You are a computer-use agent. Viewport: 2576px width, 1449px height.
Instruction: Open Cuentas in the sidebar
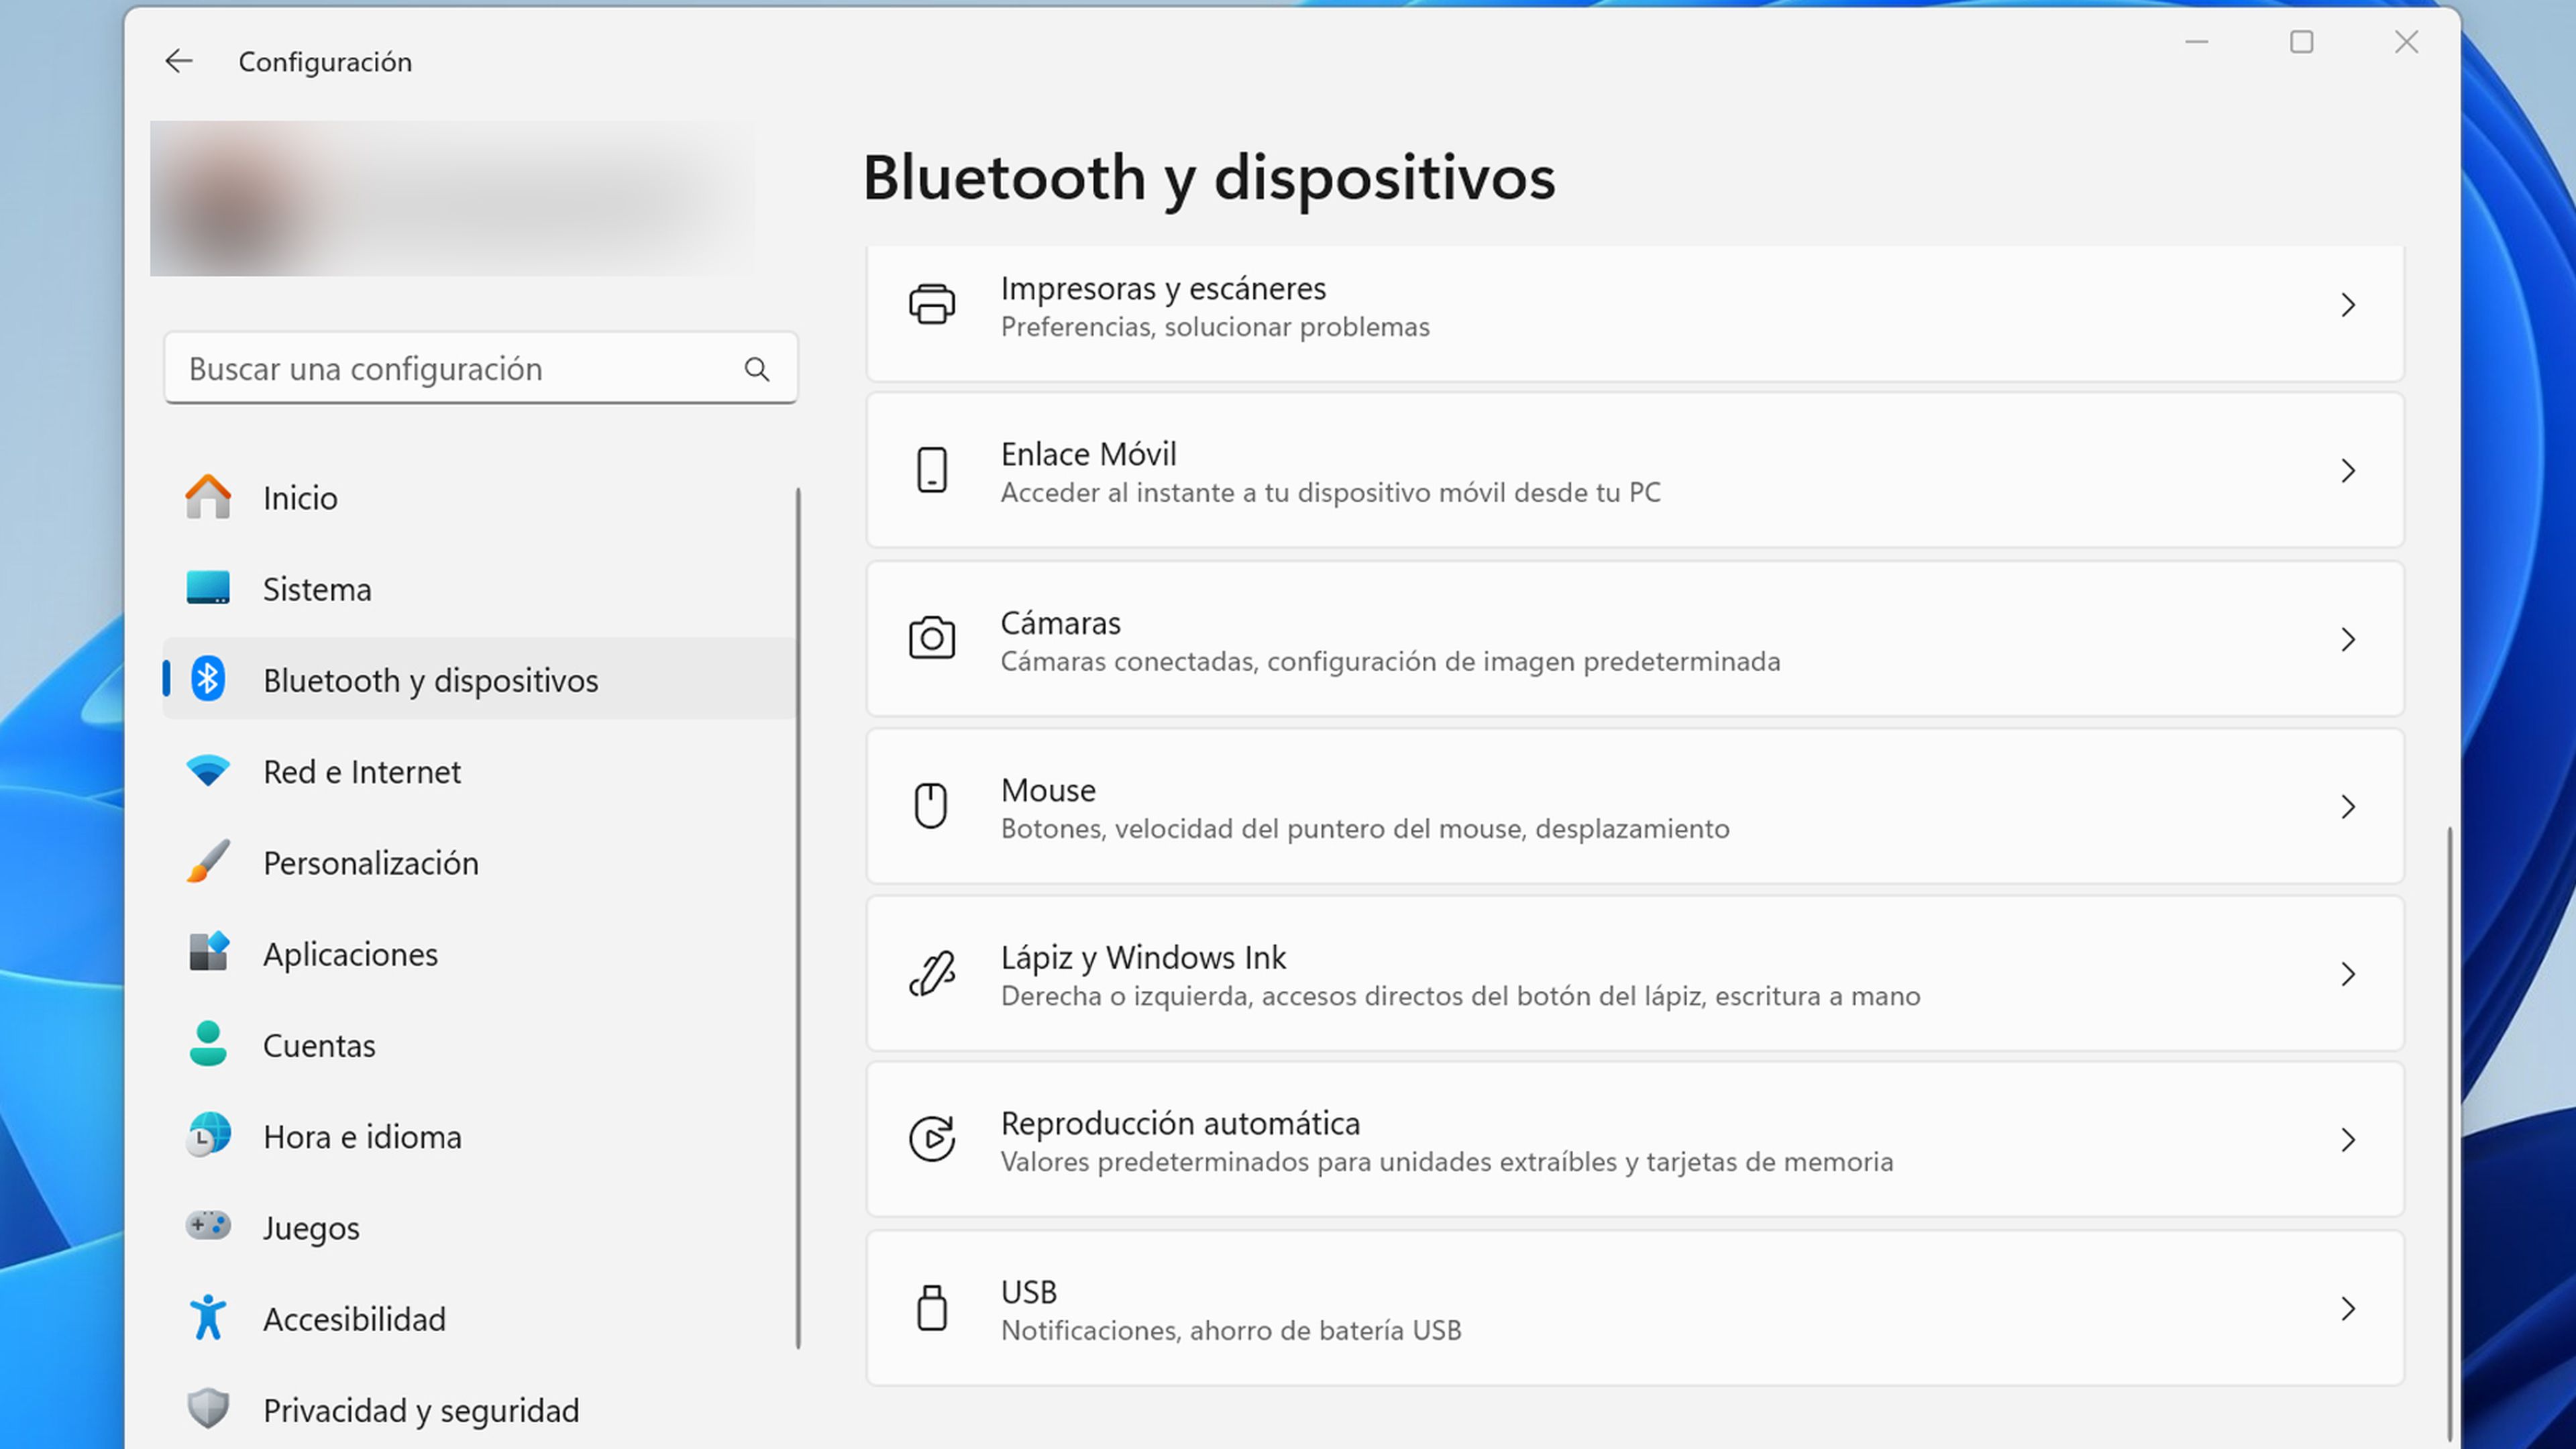pos(479,1044)
